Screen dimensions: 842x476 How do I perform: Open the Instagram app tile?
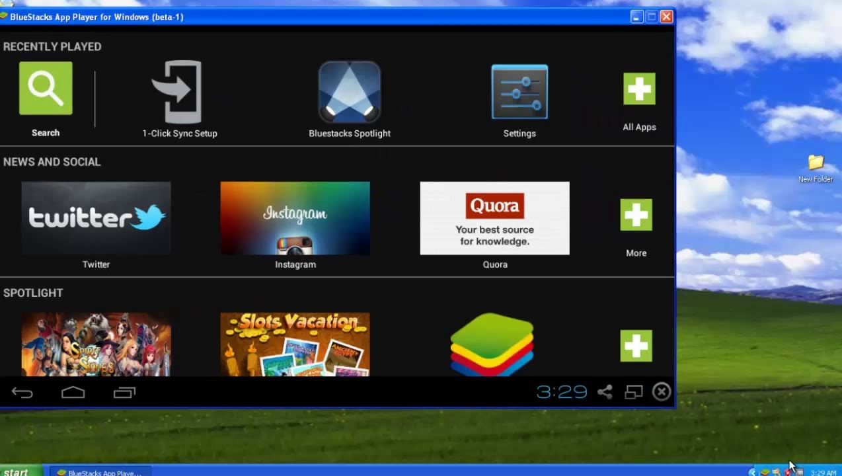pyautogui.click(x=295, y=218)
